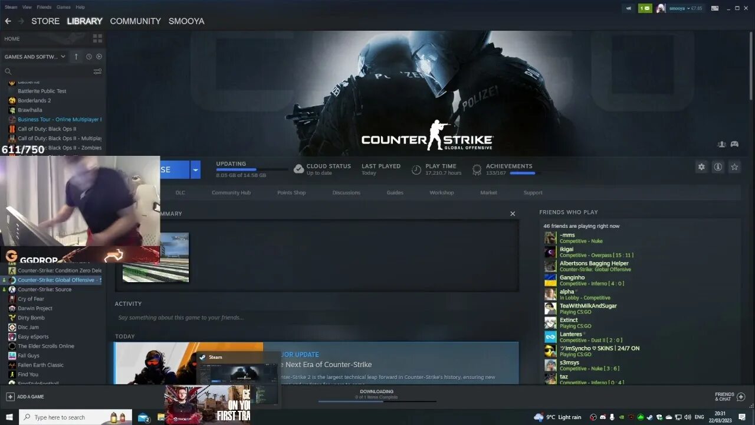Open volume speaker tray icon

[687, 417]
